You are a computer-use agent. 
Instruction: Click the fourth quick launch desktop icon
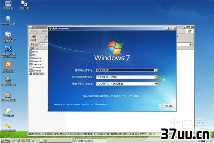click(x=28, y=140)
